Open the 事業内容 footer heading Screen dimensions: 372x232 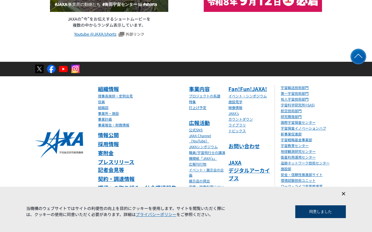(x=199, y=89)
